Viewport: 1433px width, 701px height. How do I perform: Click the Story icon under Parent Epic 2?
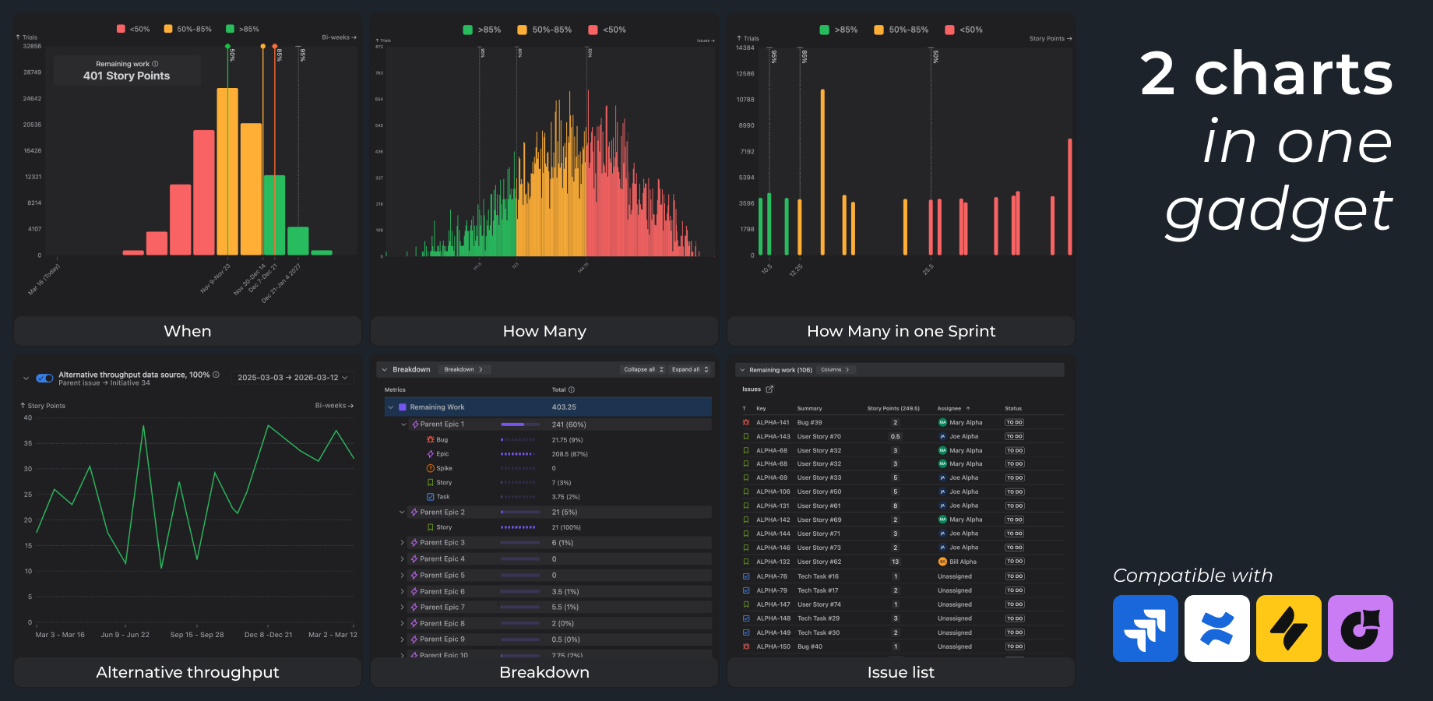[x=430, y=527]
